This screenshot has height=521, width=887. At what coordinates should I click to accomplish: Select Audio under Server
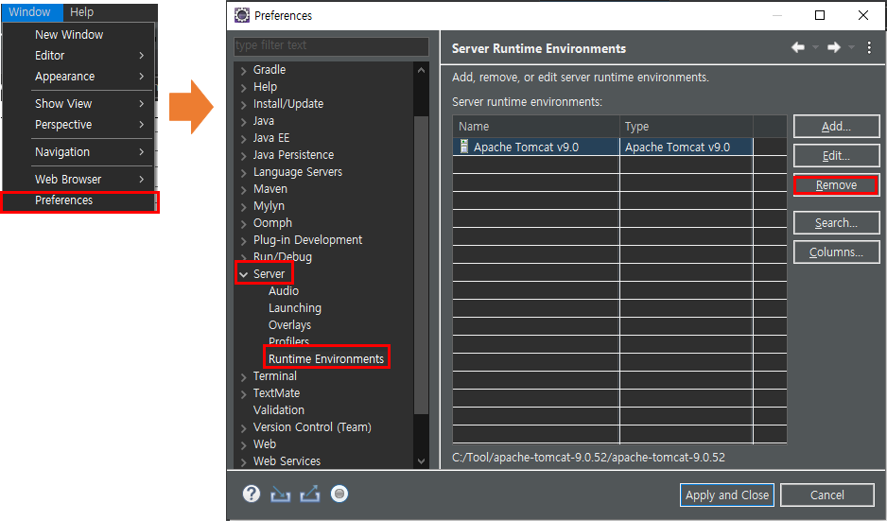click(284, 291)
